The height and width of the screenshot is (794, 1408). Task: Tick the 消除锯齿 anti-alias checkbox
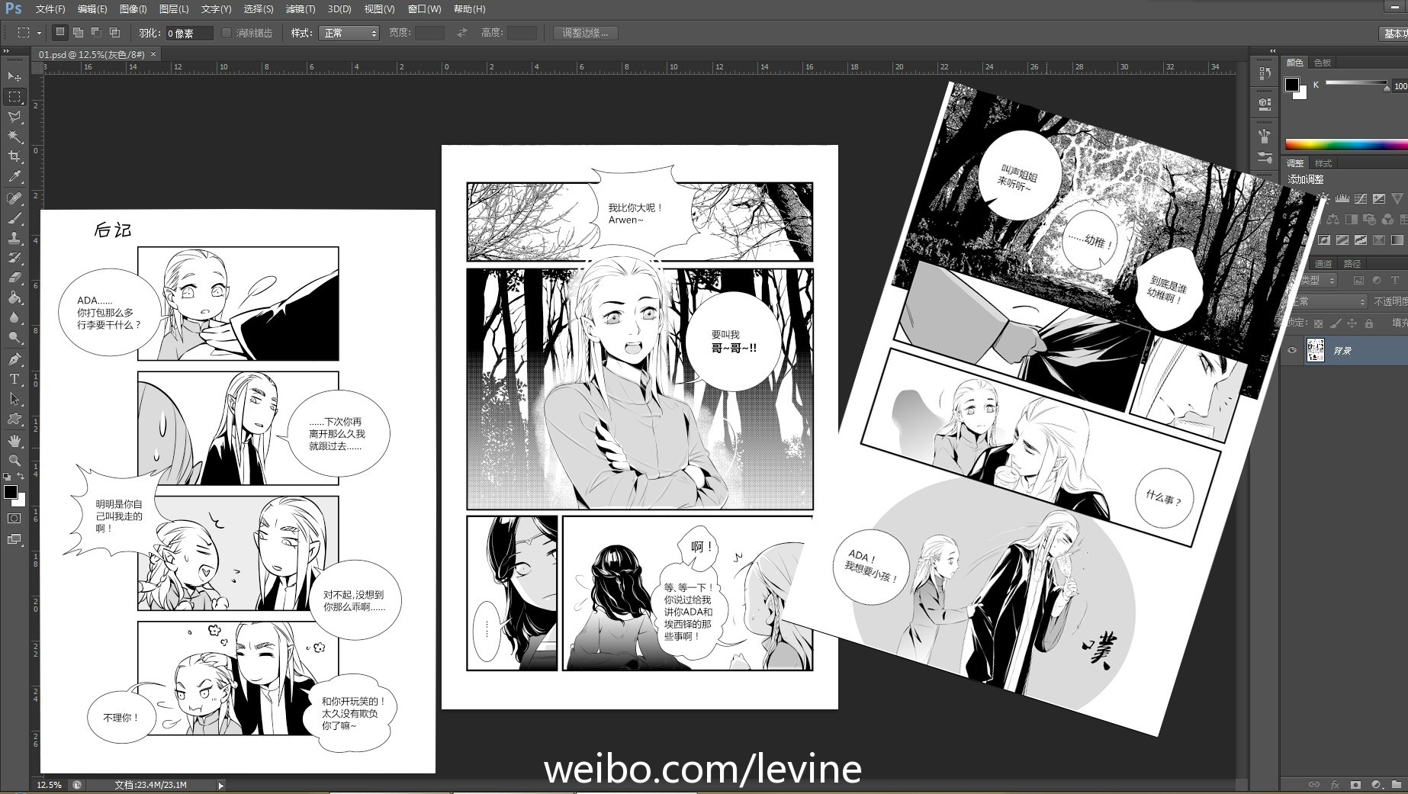[x=227, y=33]
